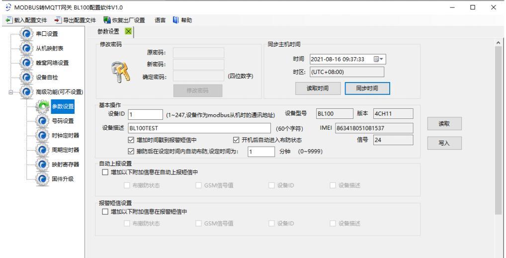Select 串口设置 in the tree
The width and height of the screenshot is (506, 258).
tap(47, 34)
